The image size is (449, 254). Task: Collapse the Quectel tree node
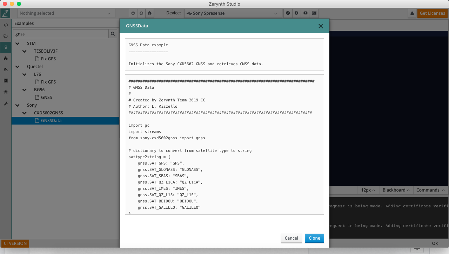[18, 67]
